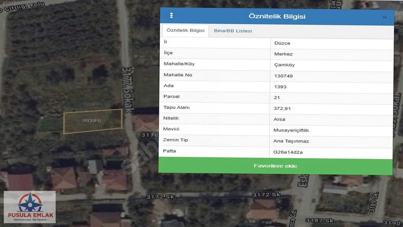This screenshot has height=227, width=403.
Task: Select the yellow outlined parcel 1393/21
Action: [x=92, y=121]
